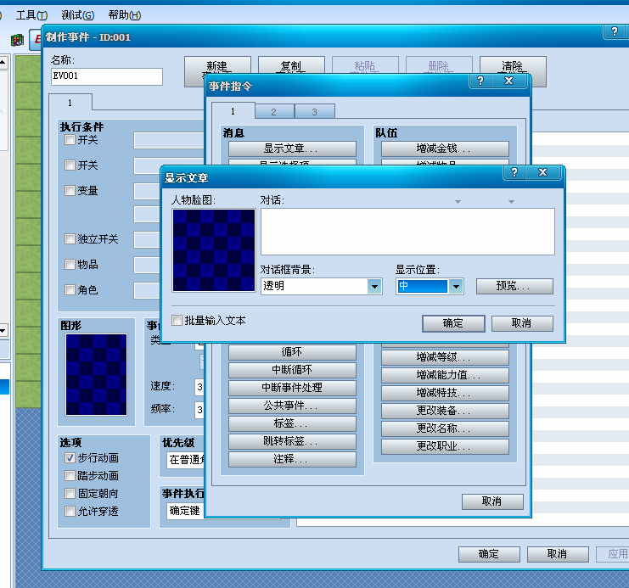Open the 测试 menu
This screenshot has width=629, height=588.
coord(77,15)
